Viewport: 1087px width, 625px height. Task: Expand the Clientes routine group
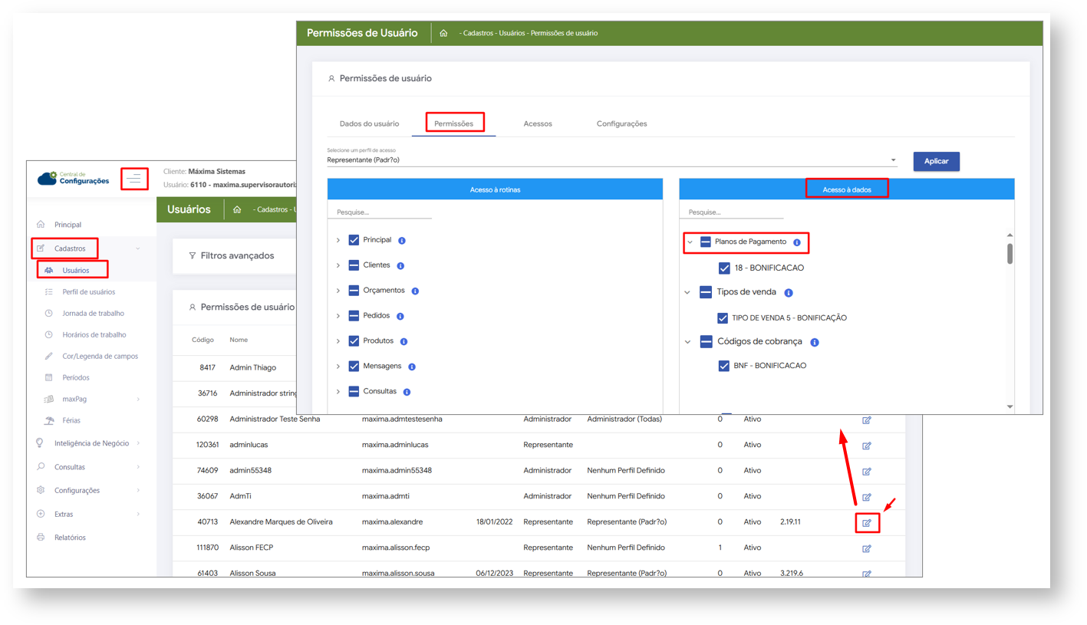tap(338, 266)
